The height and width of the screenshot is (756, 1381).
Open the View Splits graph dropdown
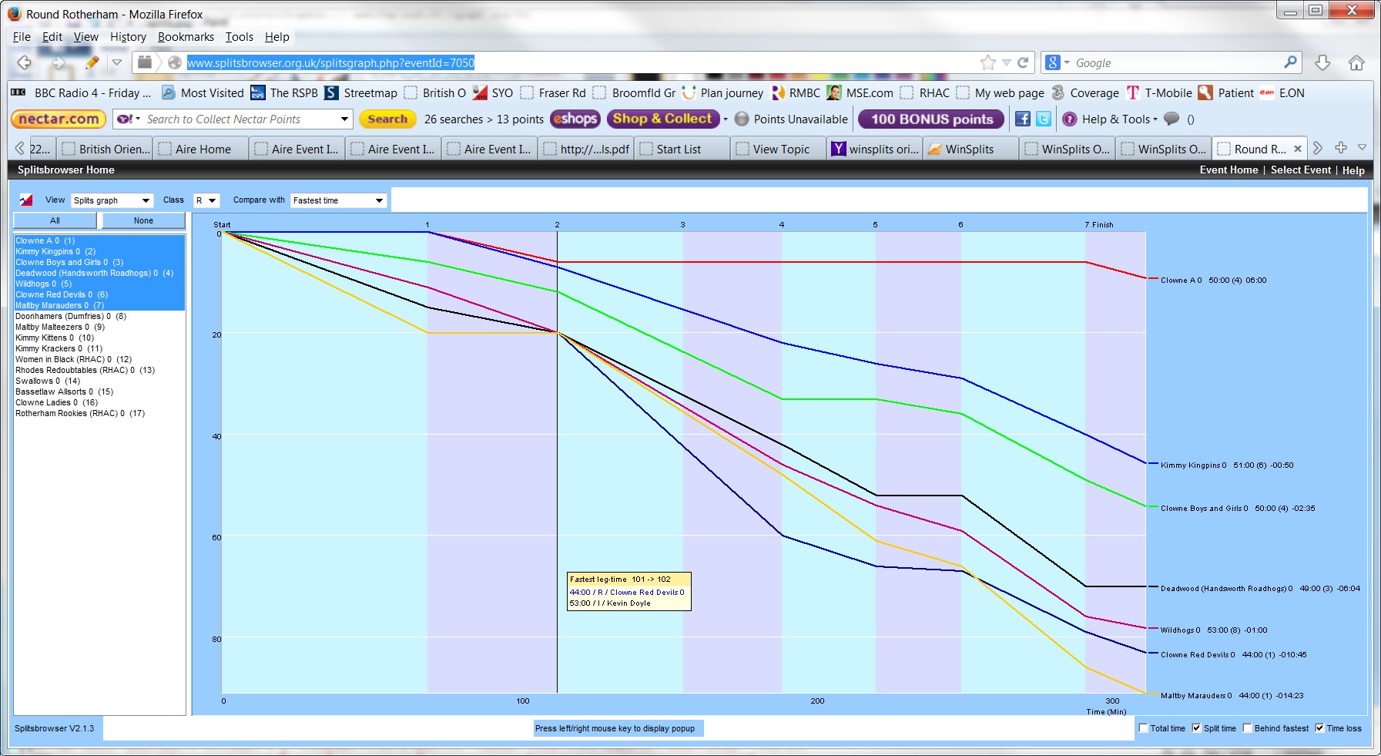tap(112, 200)
